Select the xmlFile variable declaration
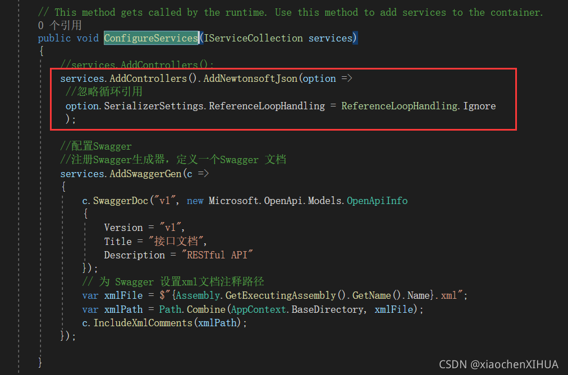 (x=123, y=295)
